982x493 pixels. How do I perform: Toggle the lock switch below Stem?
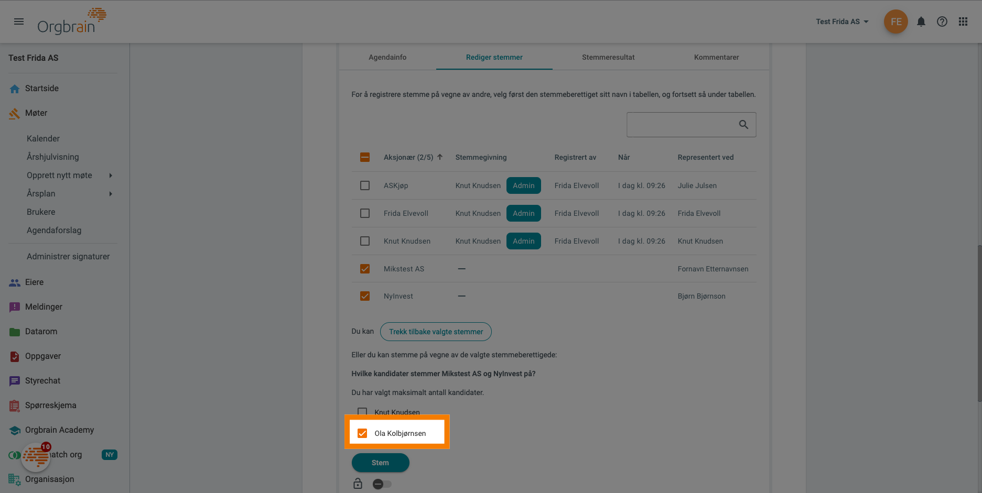tap(382, 484)
